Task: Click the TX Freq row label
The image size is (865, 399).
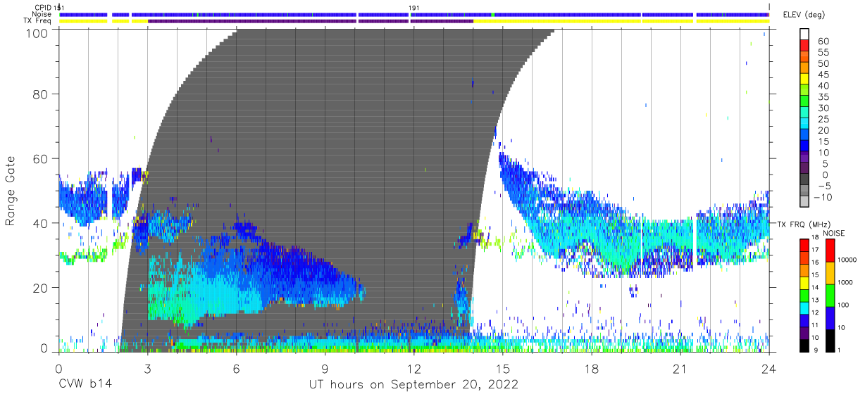Action: (38, 21)
